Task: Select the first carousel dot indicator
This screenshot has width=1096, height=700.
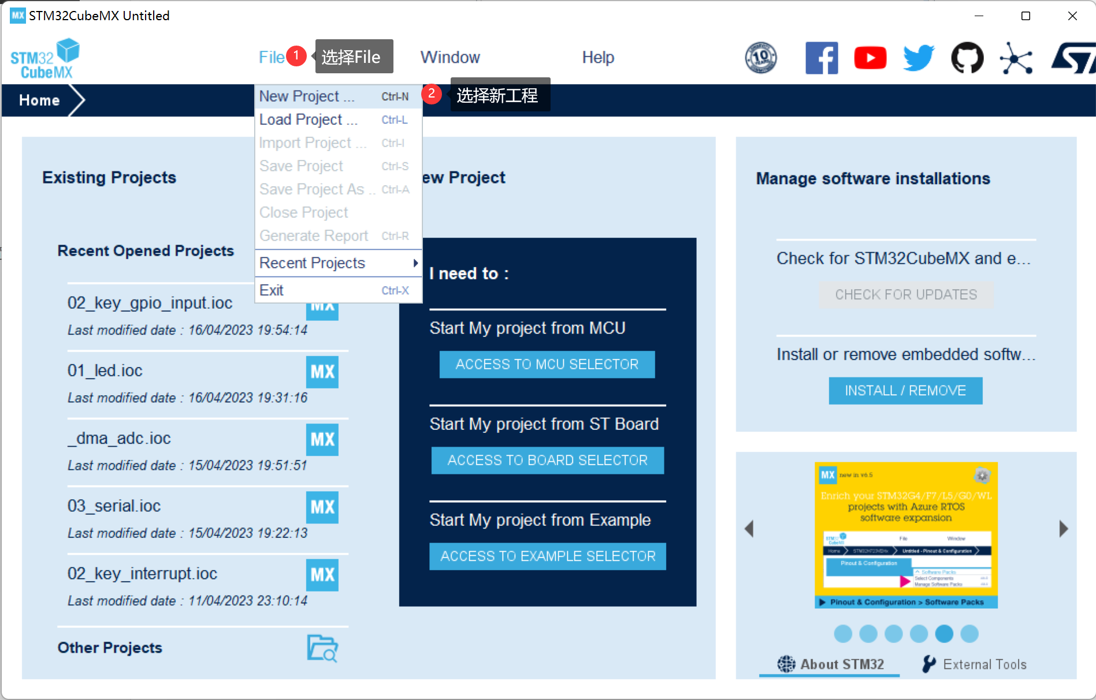Action: pos(843,634)
